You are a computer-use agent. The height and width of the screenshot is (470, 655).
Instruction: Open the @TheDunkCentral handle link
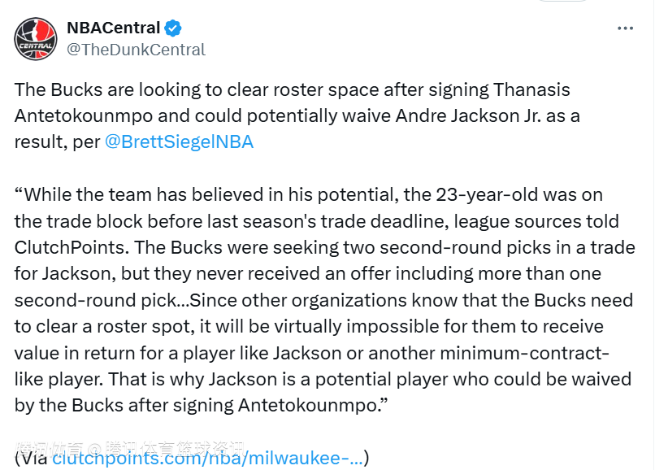pyautogui.click(x=136, y=50)
